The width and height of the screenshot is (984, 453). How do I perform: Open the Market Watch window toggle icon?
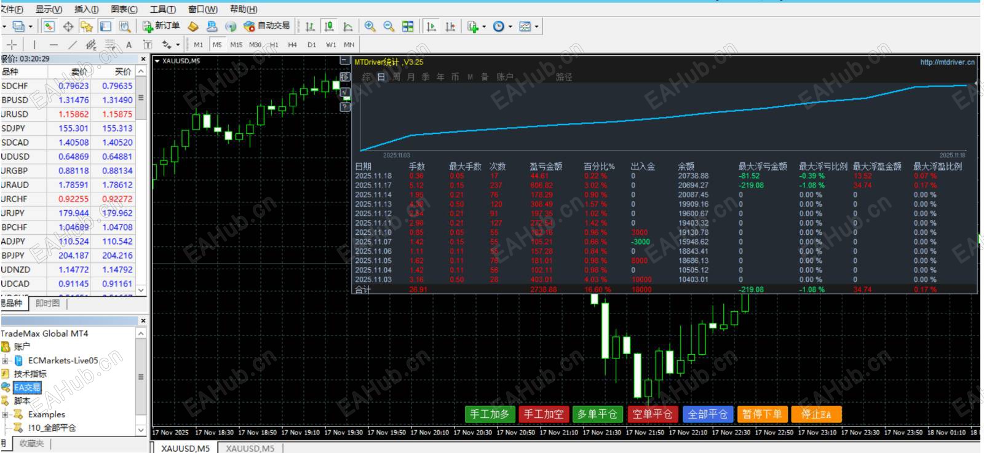49,26
